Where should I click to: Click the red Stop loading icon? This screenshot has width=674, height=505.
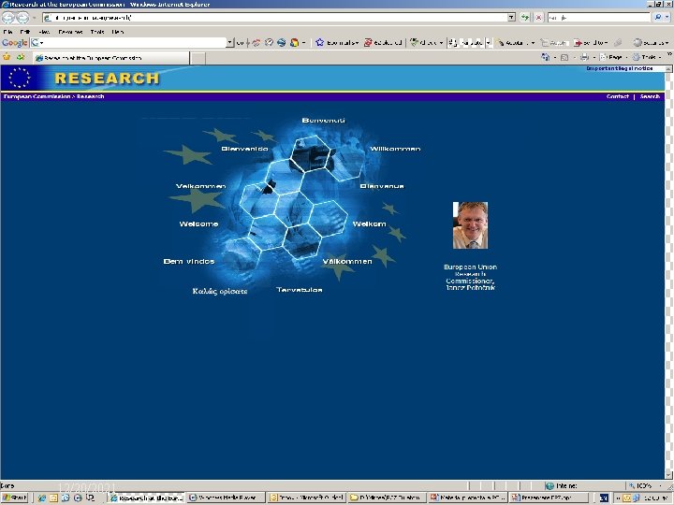pyautogui.click(x=538, y=18)
